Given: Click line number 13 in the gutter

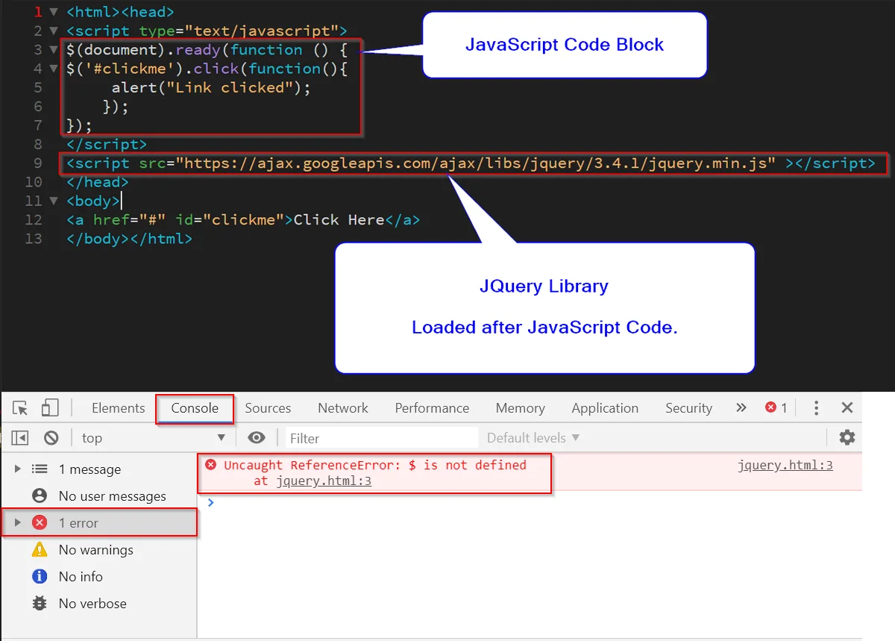Looking at the screenshot, I should 33,239.
